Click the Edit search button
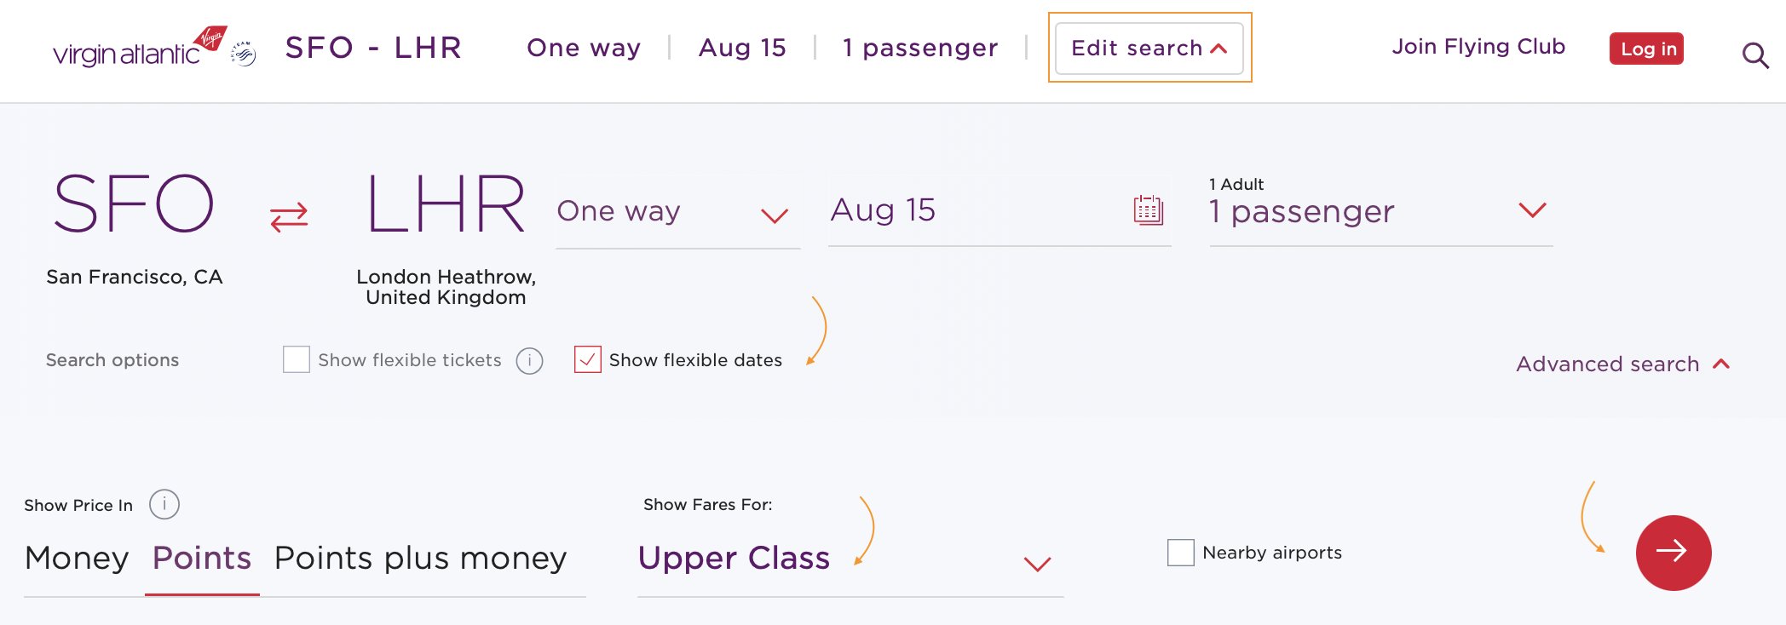1786x625 pixels. [1149, 48]
